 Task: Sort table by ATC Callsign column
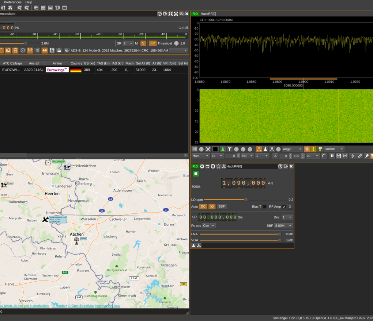(12, 63)
